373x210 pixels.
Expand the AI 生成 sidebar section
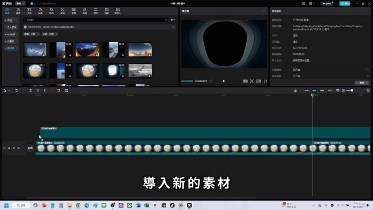click(x=11, y=34)
